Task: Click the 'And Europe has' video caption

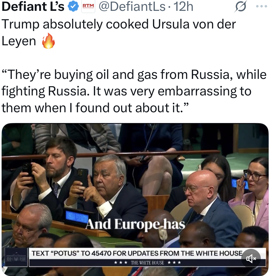Action: click(135, 224)
